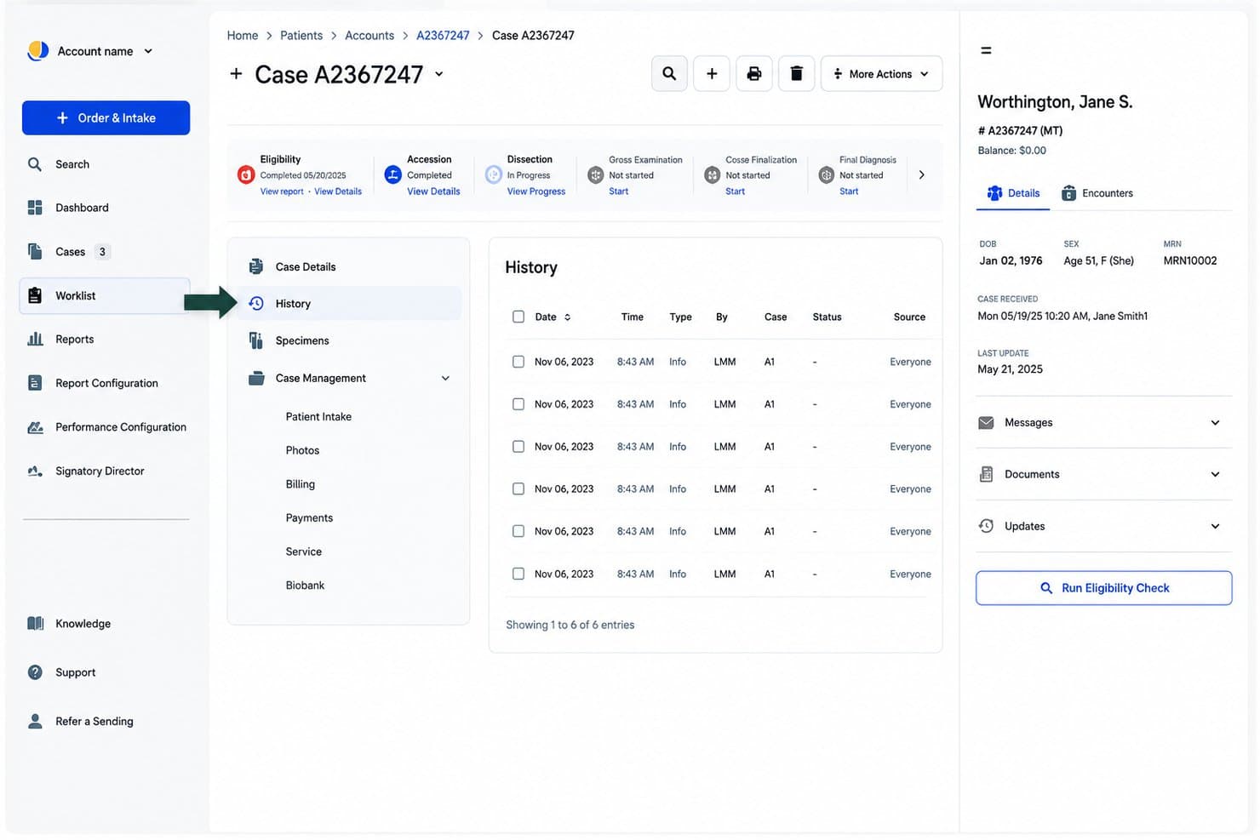The image size is (1260, 840).
Task: Open Dissection View Progress link
Action: tap(536, 191)
